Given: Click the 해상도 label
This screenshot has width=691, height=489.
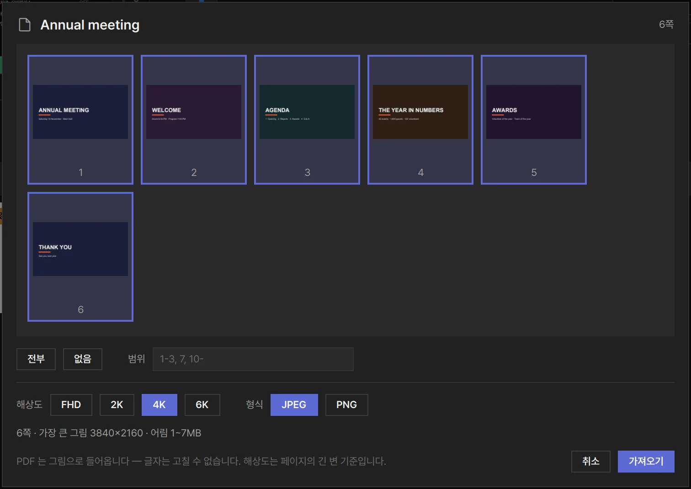Looking at the screenshot, I should point(29,405).
